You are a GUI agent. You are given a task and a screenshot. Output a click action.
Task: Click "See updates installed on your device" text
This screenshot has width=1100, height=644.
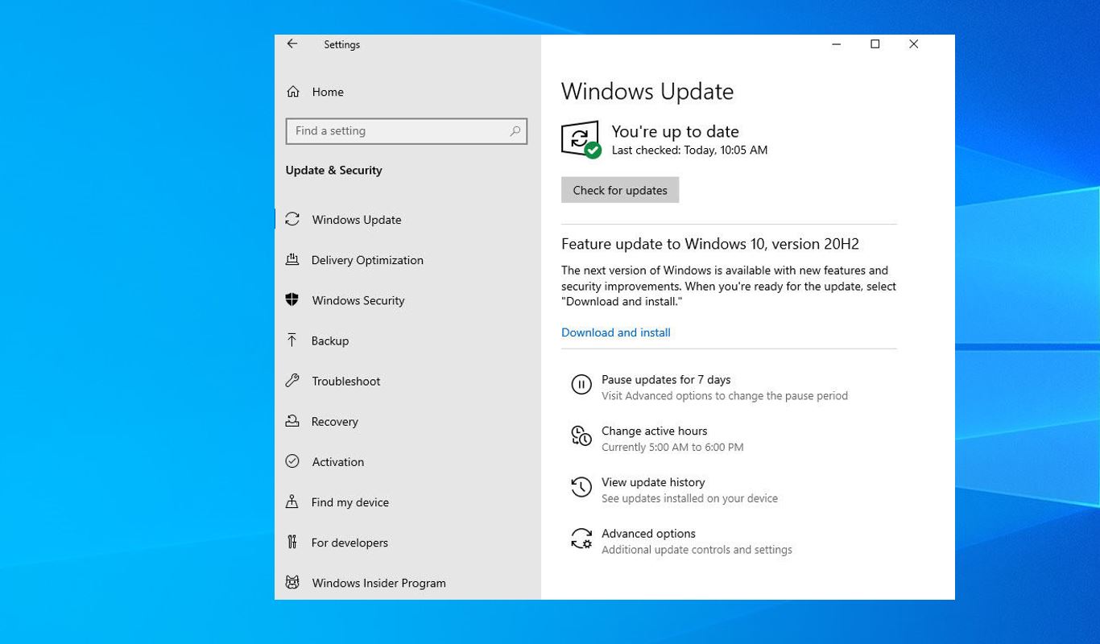click(x=689, y=498)
